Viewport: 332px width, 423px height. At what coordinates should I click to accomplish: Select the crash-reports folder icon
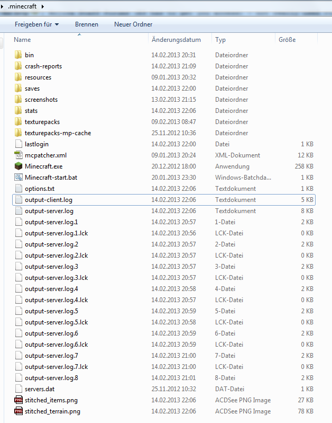[x=19, y=66]
